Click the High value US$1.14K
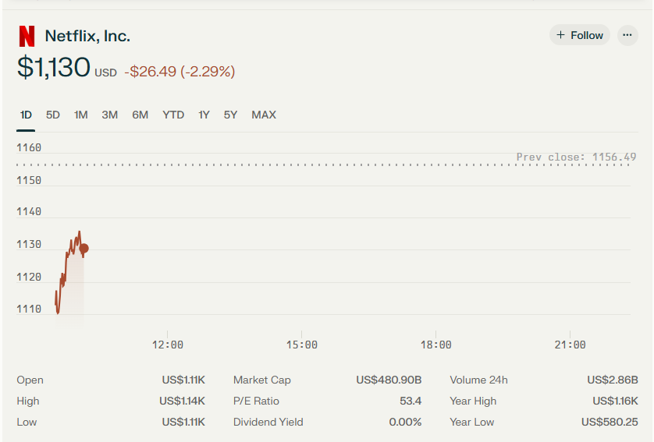The height and width of the screenshot is (442, 654). pos(183,401)
